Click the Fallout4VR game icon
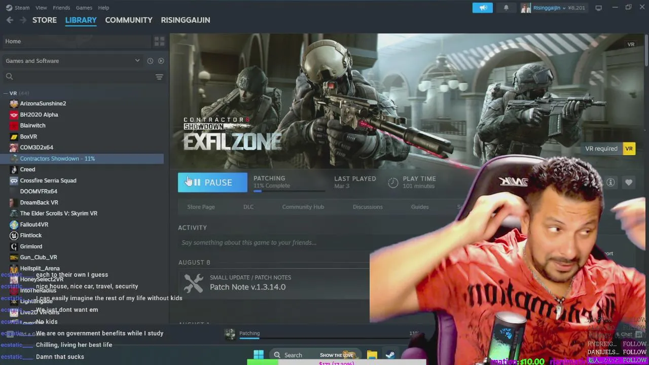 (14, 225)
